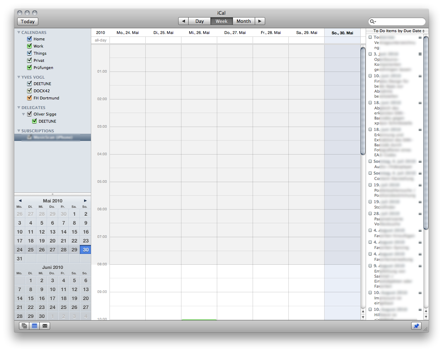
Task: Open notifications with the envelope icon
Action: (x=45, y=326)
